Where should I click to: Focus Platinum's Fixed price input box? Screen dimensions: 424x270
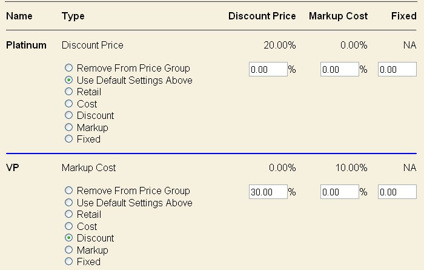tap(397, 69)
